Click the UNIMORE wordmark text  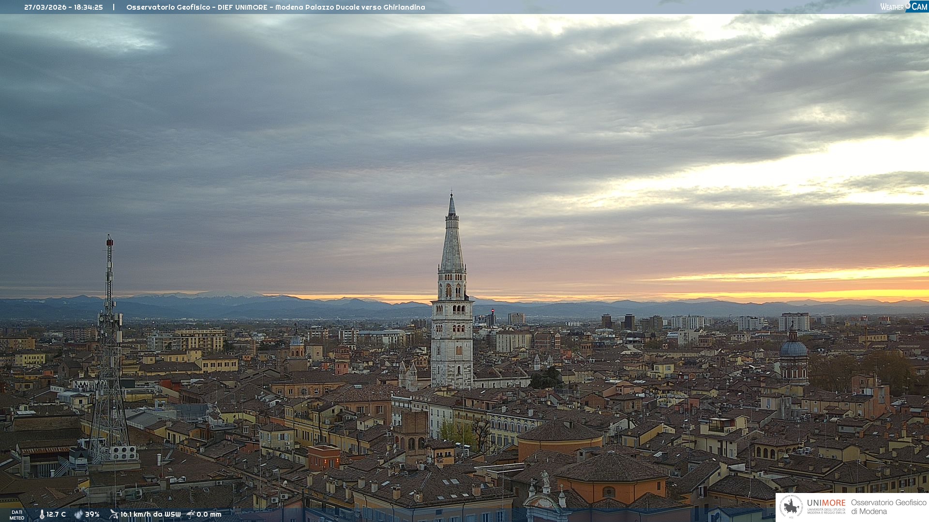[826, 503]
